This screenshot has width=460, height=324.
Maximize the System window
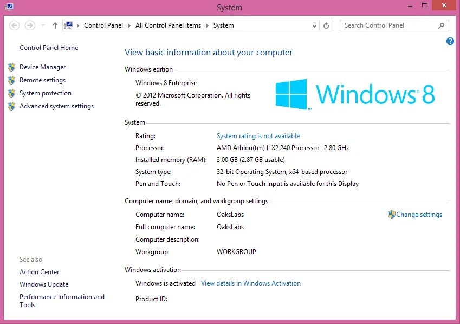424,5
